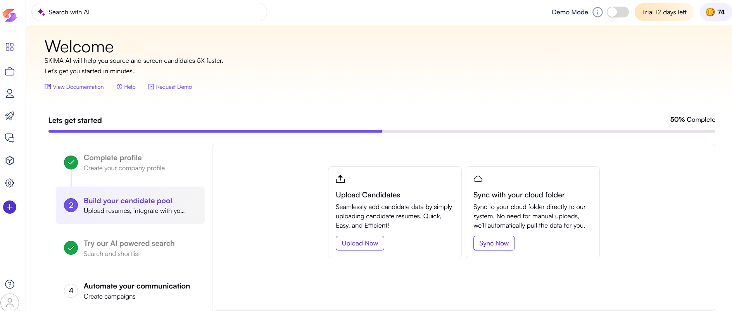The width and height of the screenshot is (732, 311).
Task: Click the rocket icon in sidebar
Action: point(10,116)
